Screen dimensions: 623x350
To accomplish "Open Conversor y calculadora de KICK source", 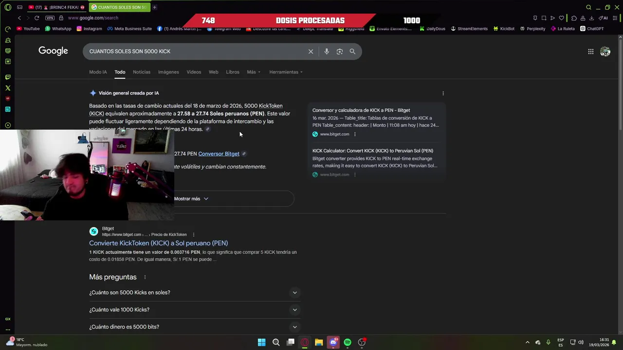I will 361,110.
